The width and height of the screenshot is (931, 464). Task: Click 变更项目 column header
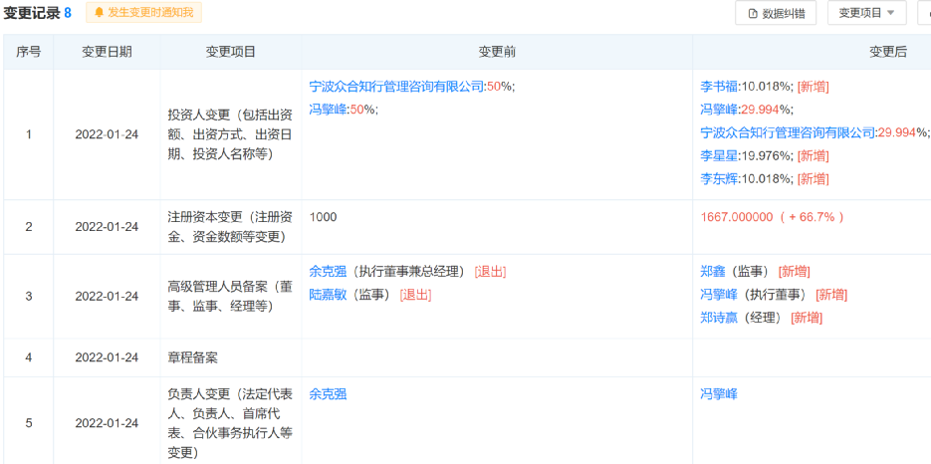click(230, 53)
